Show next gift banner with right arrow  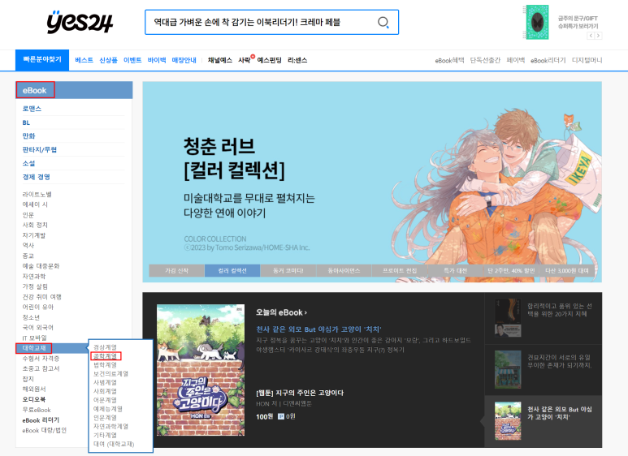598,36
